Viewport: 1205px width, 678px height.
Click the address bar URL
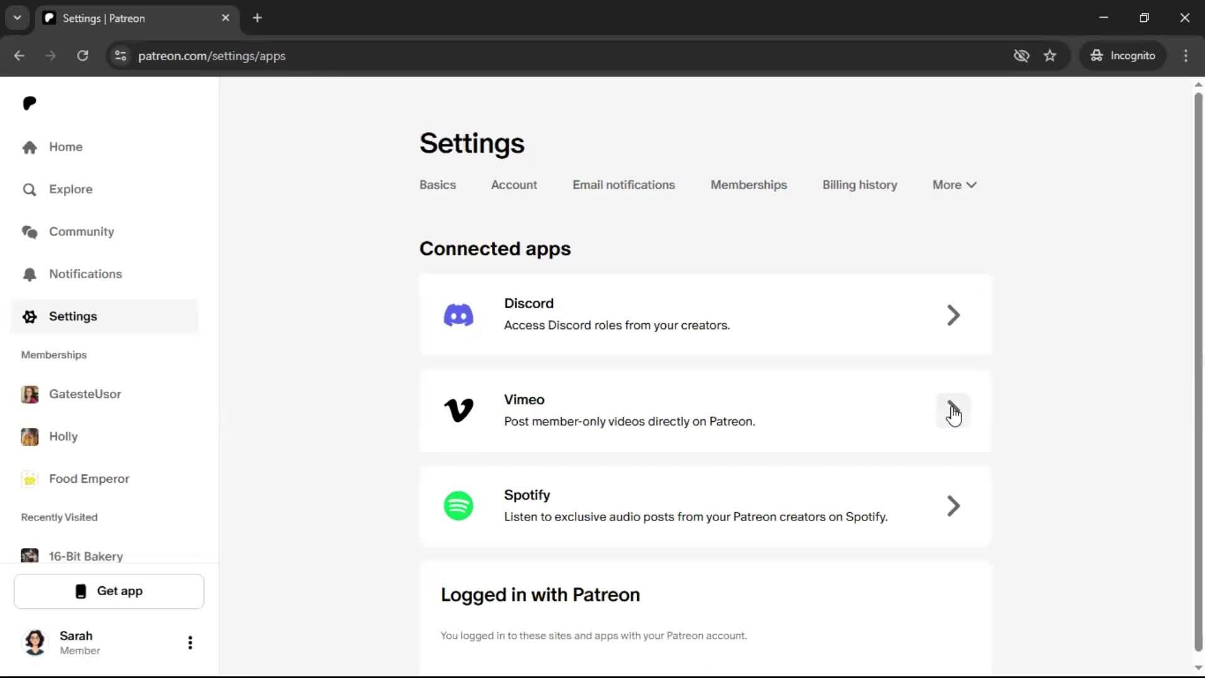click(x=212, y=56)
